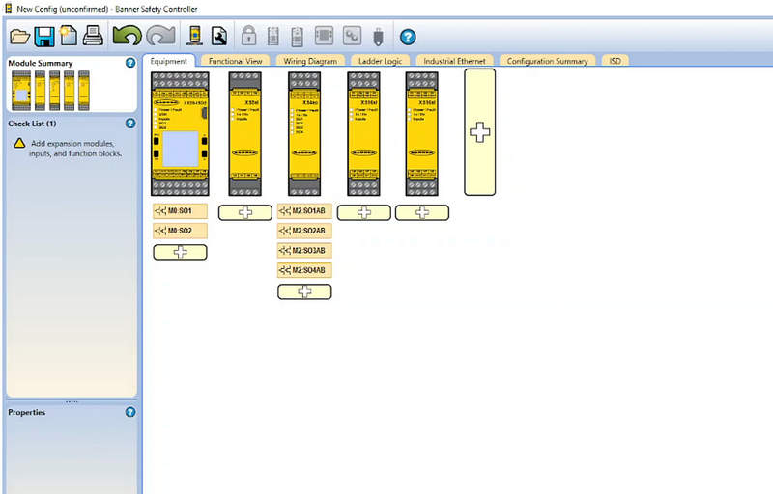Screen dimensions: 773x494
Task: Open project settings wrench document icon
Action: coord(219,36)
